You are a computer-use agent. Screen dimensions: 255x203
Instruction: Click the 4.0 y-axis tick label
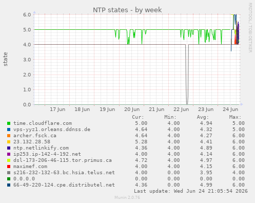pos(27,45)
